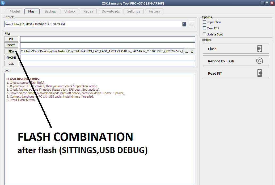Click the Z3X app icon in title bar
This screenshot has width=275, height=185.
[x=3, y=3]
